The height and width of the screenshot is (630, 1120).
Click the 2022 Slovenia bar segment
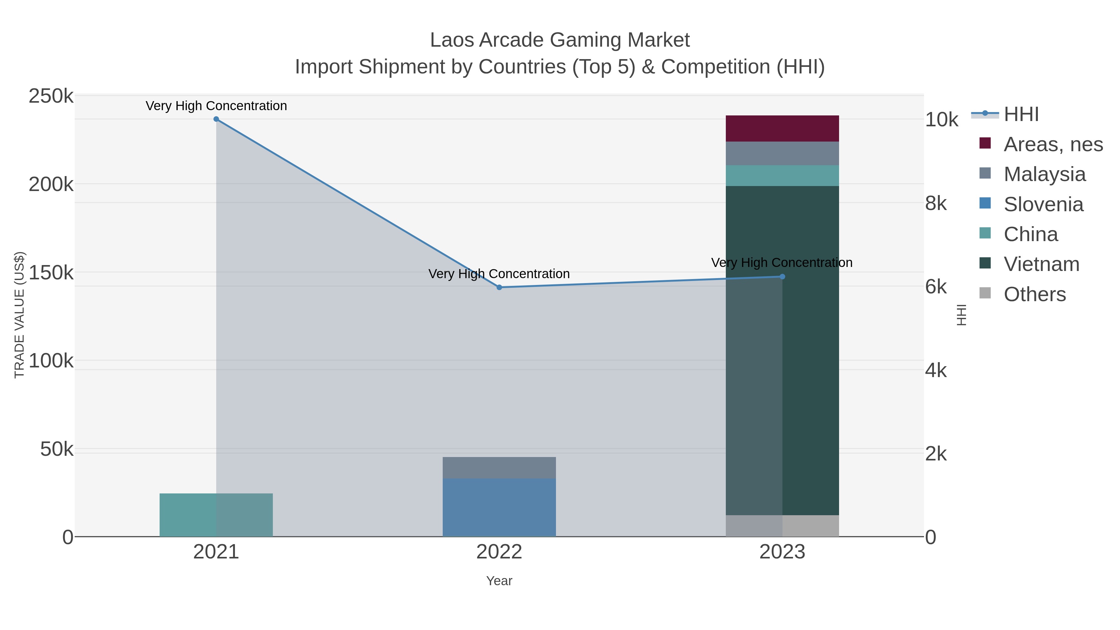pos(499,507)
